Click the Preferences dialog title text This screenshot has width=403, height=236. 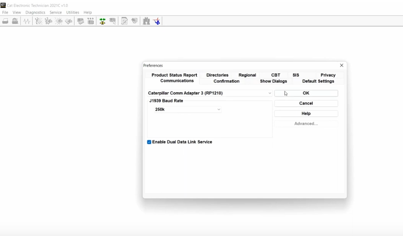coord(153,66)
